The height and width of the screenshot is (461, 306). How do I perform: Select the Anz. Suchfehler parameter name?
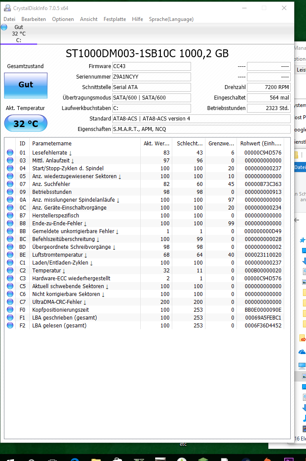pyautogui.click(x=51, y=184)
